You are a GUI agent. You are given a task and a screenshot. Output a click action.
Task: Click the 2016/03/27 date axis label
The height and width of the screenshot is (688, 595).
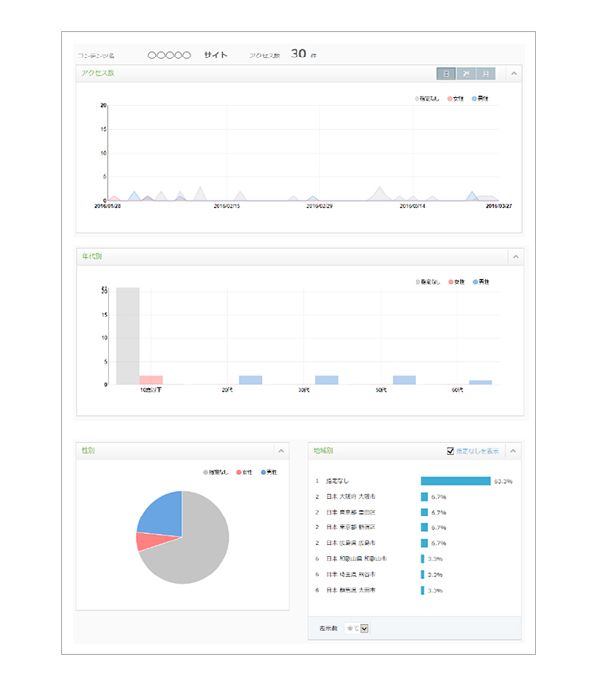[x=499, y=206]
